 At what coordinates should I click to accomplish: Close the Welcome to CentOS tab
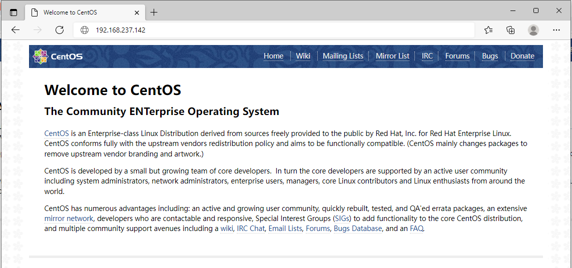137,12
